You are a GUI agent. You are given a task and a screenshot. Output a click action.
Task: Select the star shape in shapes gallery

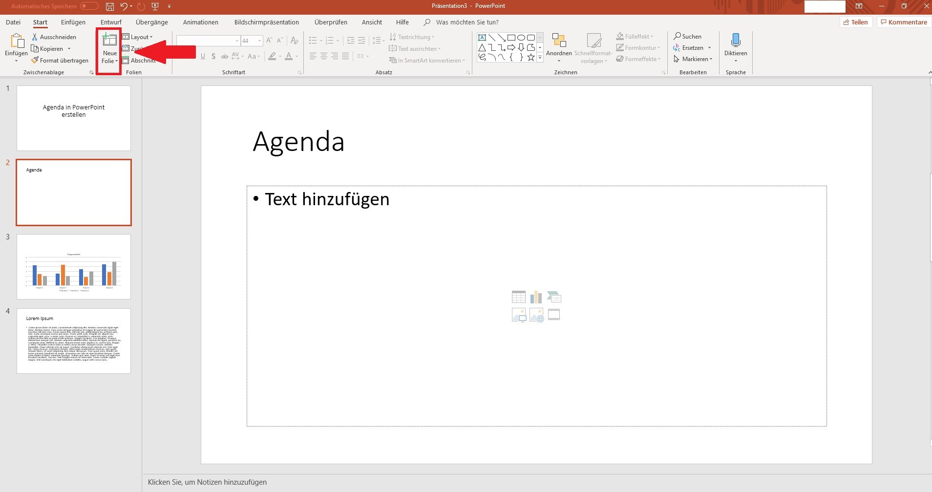tap(531, 57)
